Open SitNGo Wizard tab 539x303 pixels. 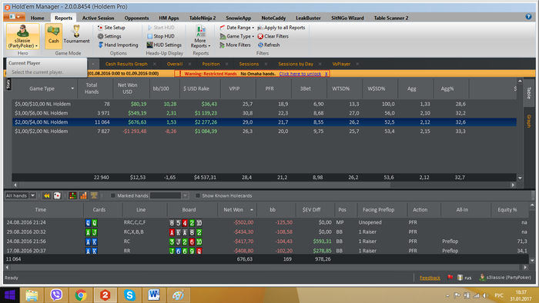347,18
